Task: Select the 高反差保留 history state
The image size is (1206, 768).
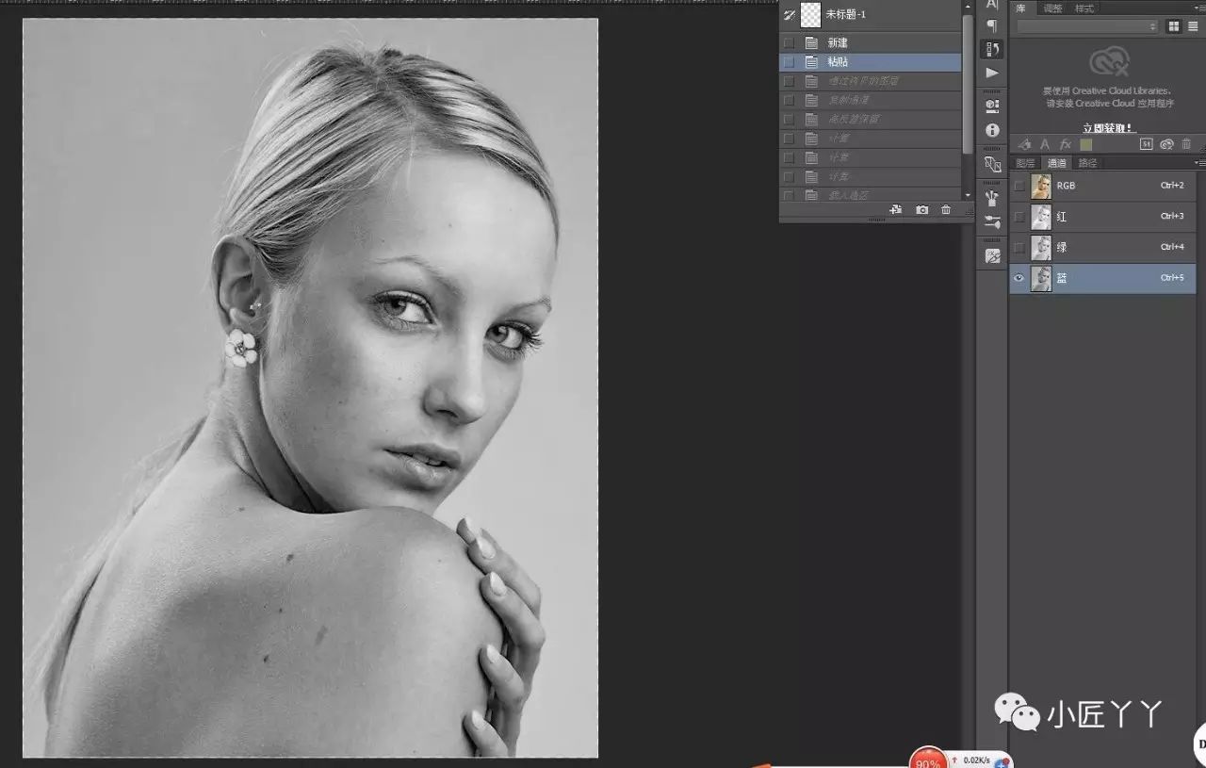Action: 871,120
